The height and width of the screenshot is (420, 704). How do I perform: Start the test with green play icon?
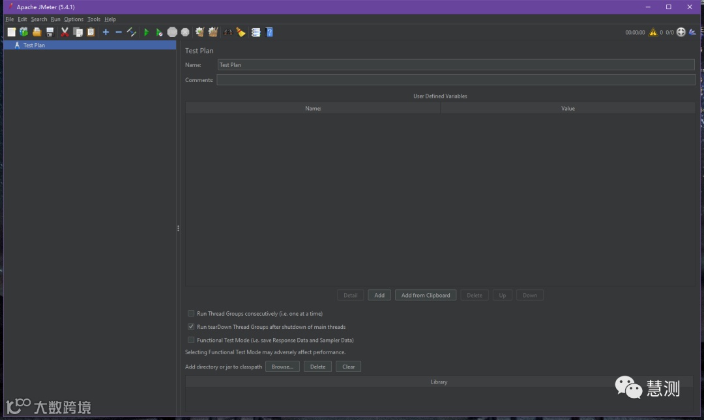[x=146, y=33]
